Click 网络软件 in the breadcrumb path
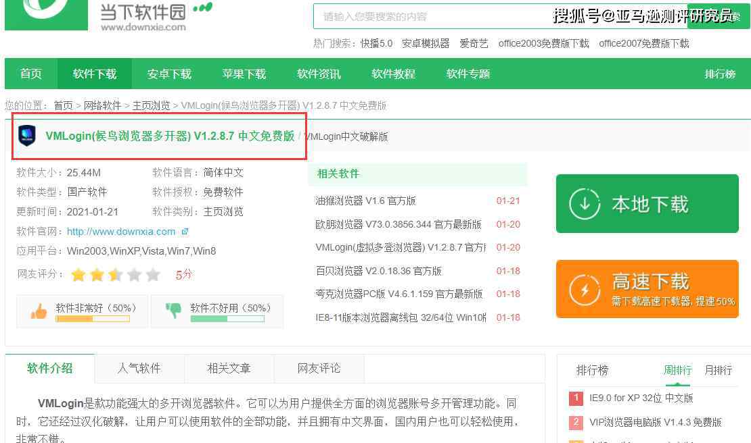Image resolution: width=751 pixels, height=443 pixels. tap(102, 105)
